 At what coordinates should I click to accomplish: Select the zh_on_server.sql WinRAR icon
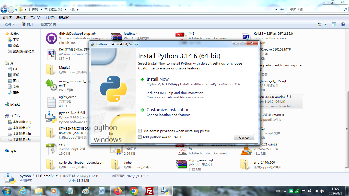tap(181, 164)
